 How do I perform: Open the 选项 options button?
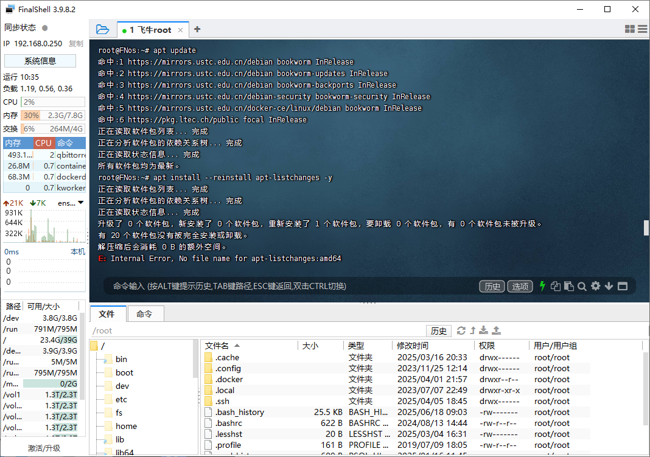pyautogui.click(x=520, y=286)
